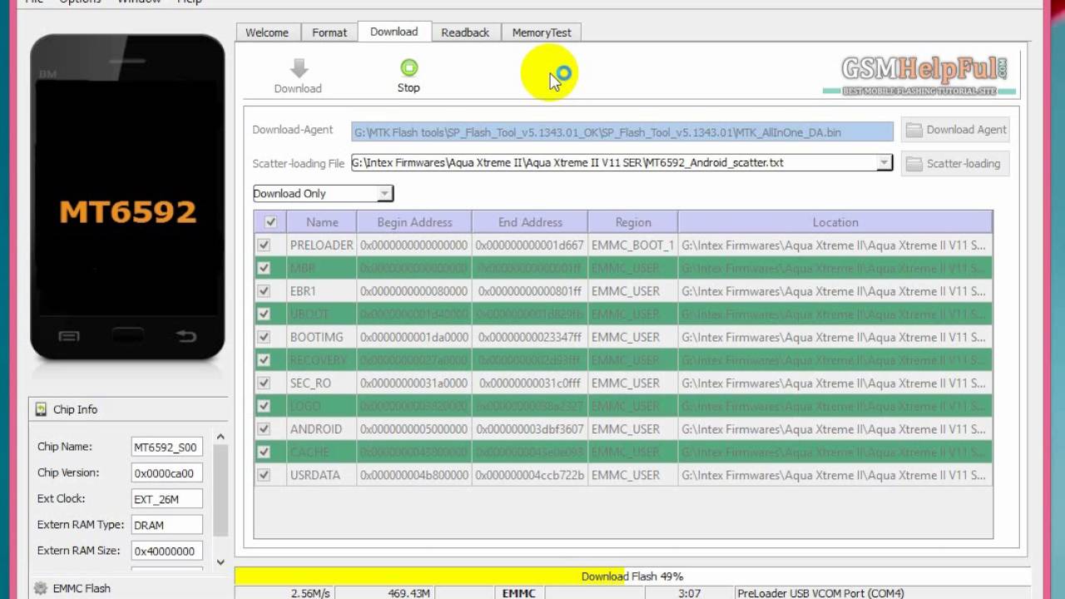Click the Download Flash progress bar
The image size is (1065, 599).
point(632,576)
